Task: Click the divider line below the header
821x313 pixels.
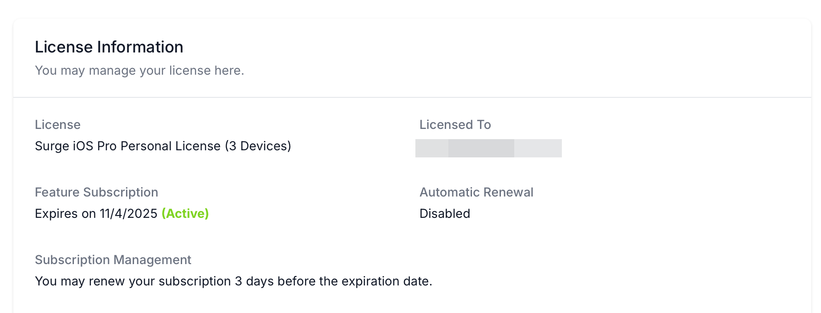Action: [412, 97]
